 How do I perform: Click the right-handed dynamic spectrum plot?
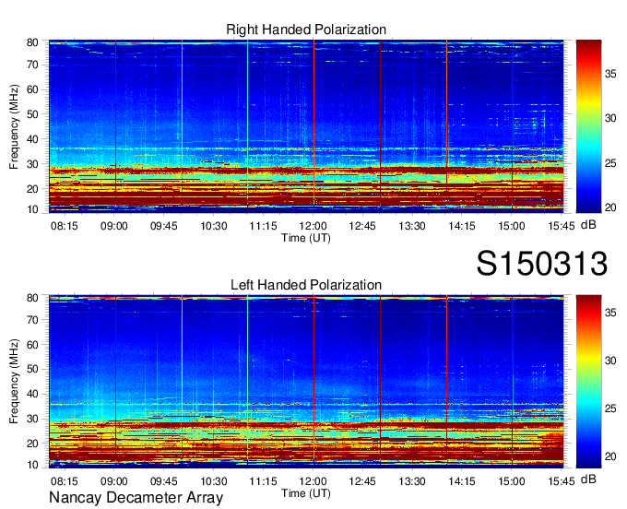coord(306,126)
